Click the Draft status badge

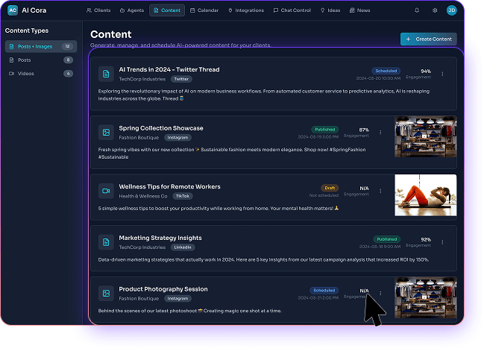pyautogui.click(x=330, y=188)
